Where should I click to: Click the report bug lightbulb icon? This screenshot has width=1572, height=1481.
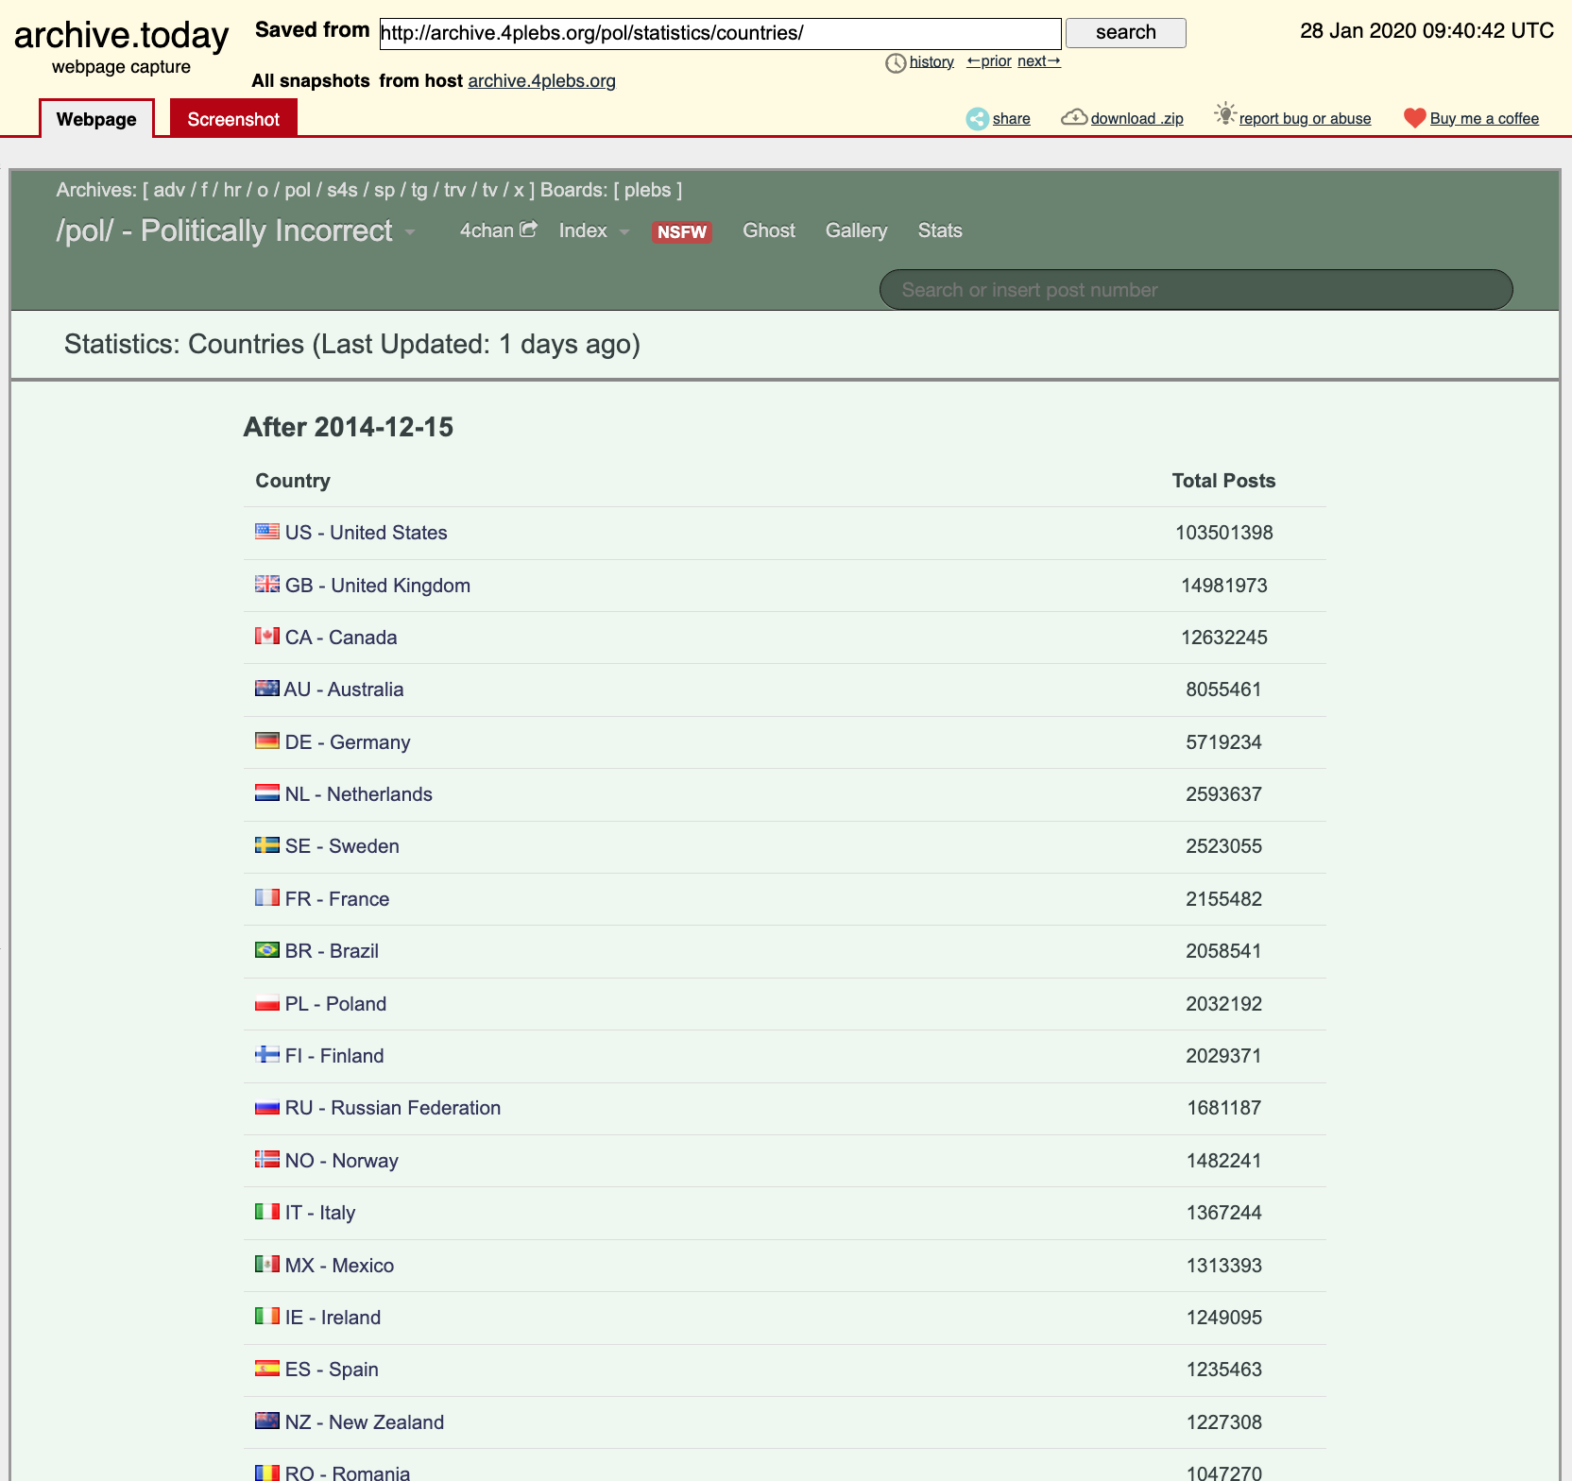click(x=1225, y=114)
